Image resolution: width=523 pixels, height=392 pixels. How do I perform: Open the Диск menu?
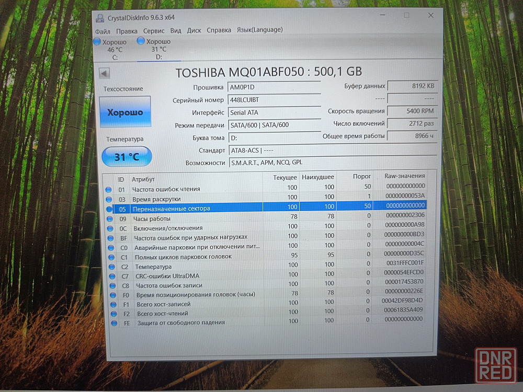(194, 30)
